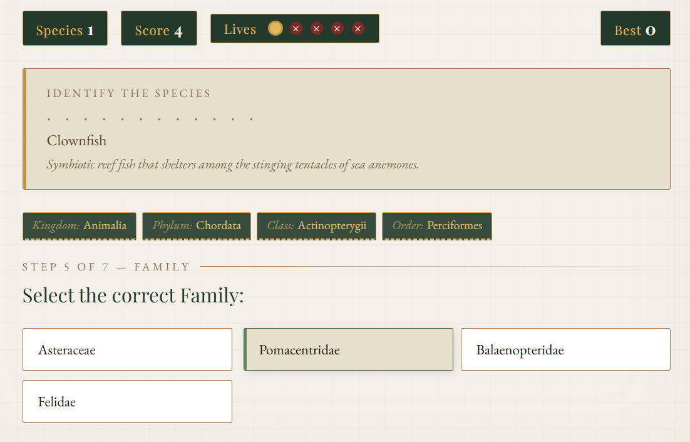Click the Score counter badge
Screen dimensions: 690x442
click(x=159, y=29)
